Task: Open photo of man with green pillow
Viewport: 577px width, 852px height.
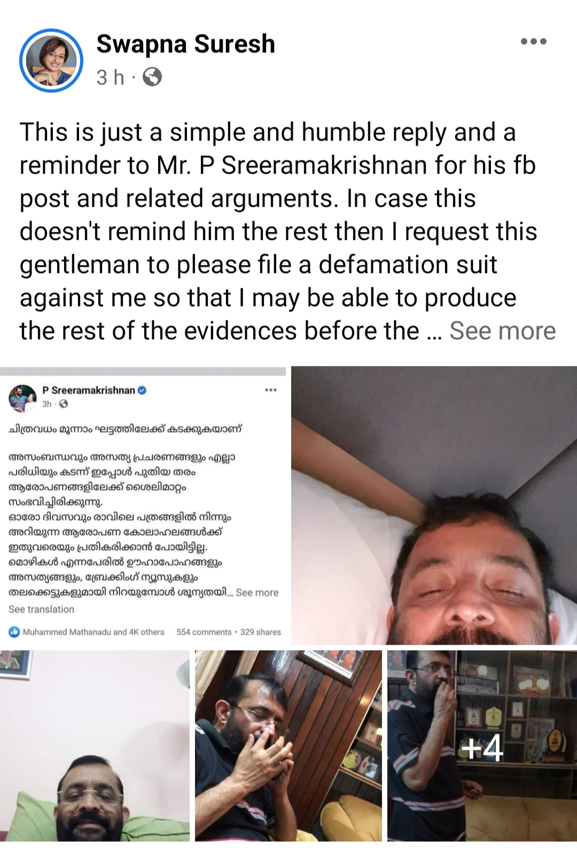Action: click(x=95, y=746)
